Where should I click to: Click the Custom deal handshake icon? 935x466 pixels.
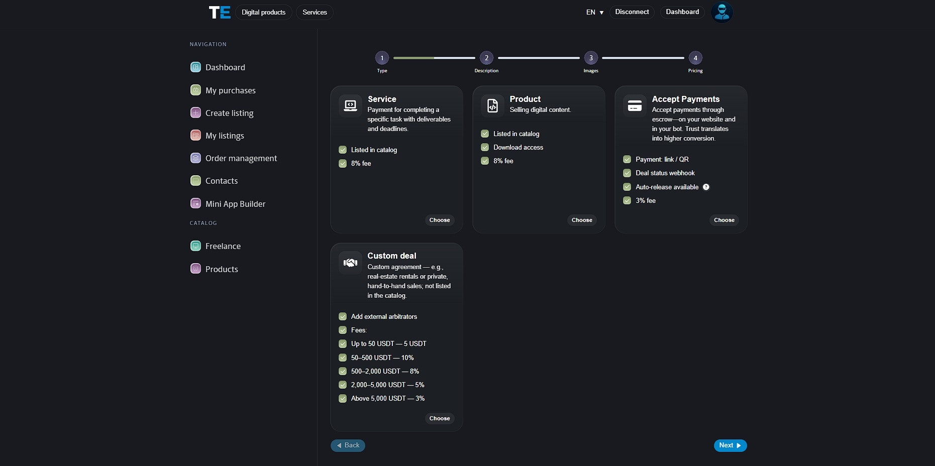[x=350, y=263]
